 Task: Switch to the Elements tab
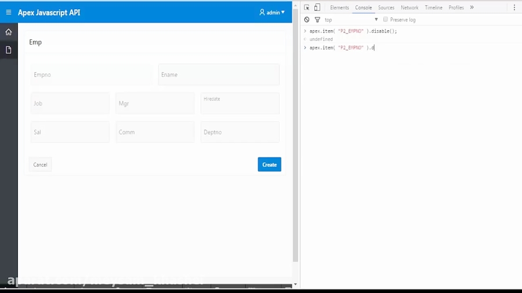point(339,8)
